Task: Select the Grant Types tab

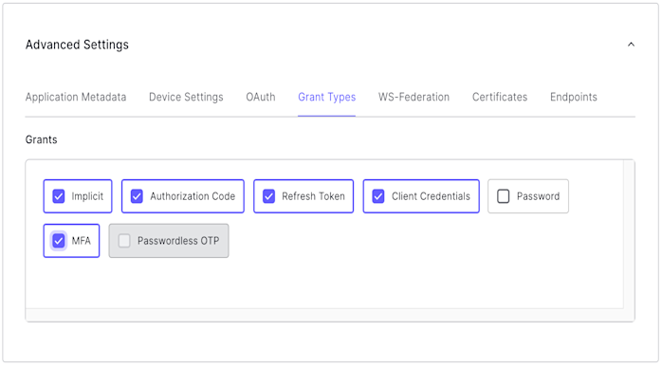Action: pyautogui.click(x=327, y=97)
